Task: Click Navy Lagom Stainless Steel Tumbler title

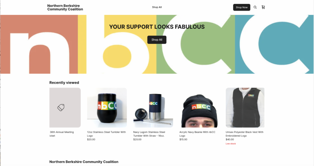Action: 149,134
